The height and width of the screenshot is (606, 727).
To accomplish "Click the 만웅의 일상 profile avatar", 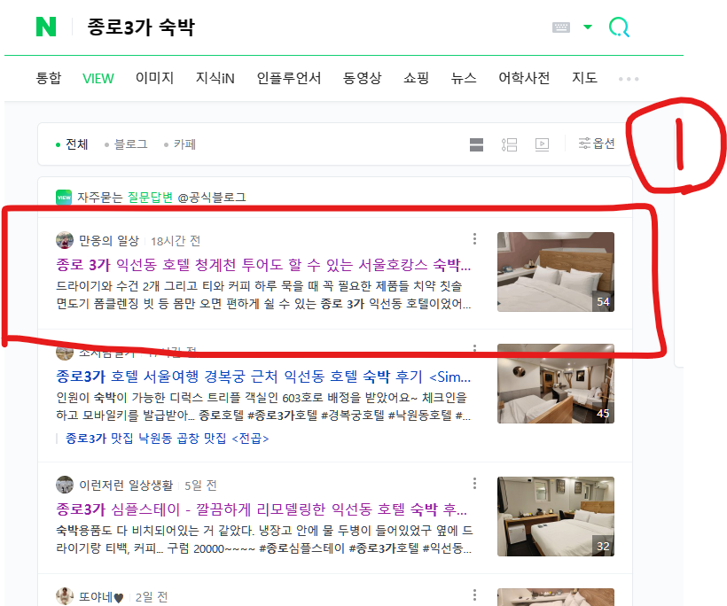I will pos(65,240).
